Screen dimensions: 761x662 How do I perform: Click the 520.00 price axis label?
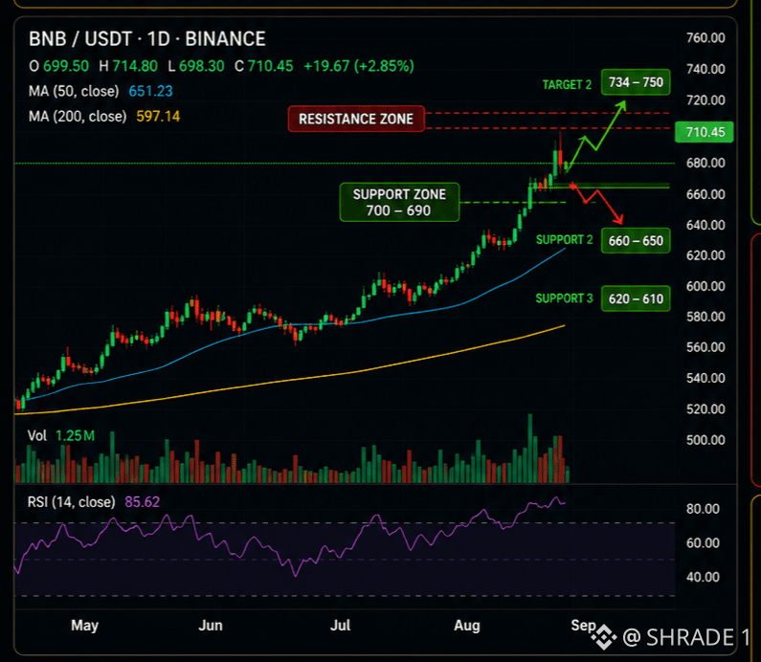click(x=705, y=409)
